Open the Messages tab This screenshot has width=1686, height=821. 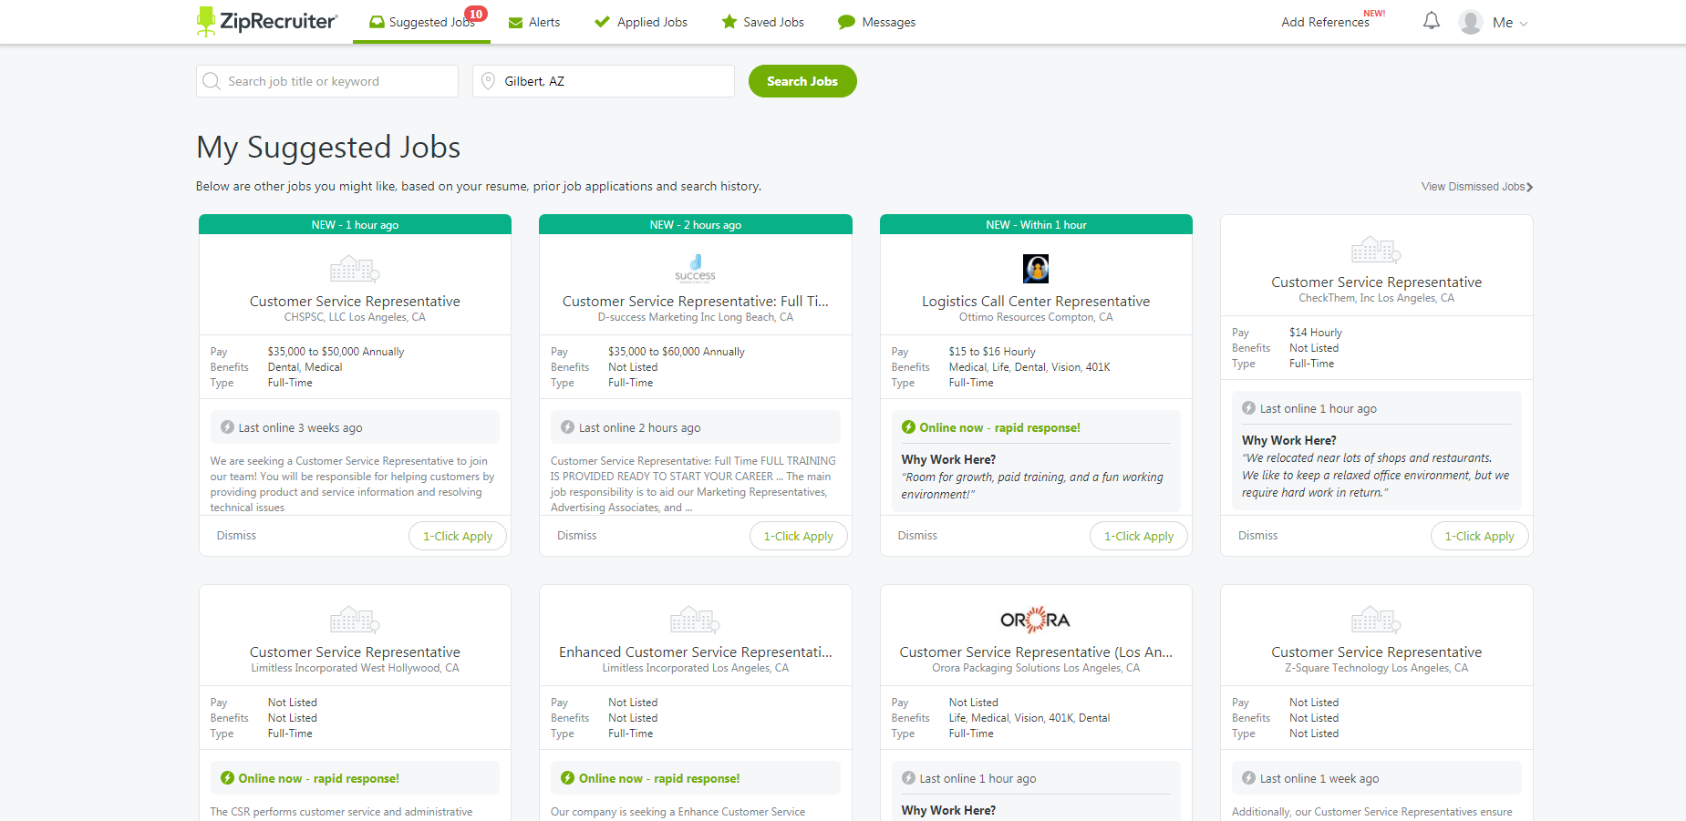[x=877, y=22]
